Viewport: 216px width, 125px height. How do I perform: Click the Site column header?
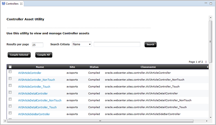coord(72,67)
